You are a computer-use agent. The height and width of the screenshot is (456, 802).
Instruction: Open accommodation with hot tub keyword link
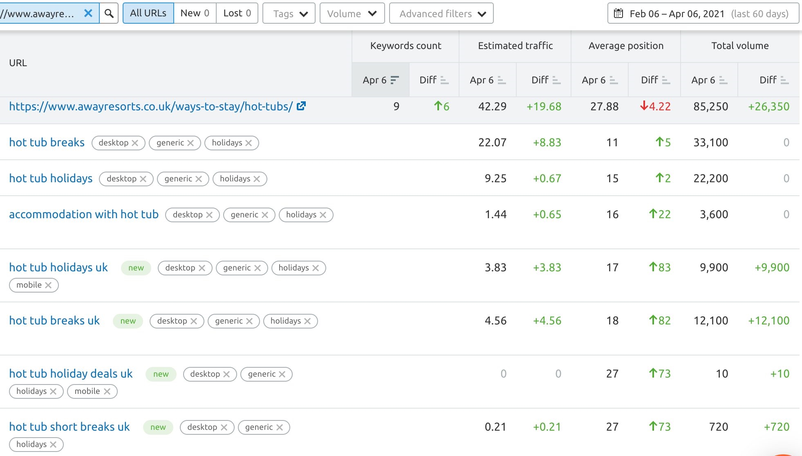[x=84, y=215]
